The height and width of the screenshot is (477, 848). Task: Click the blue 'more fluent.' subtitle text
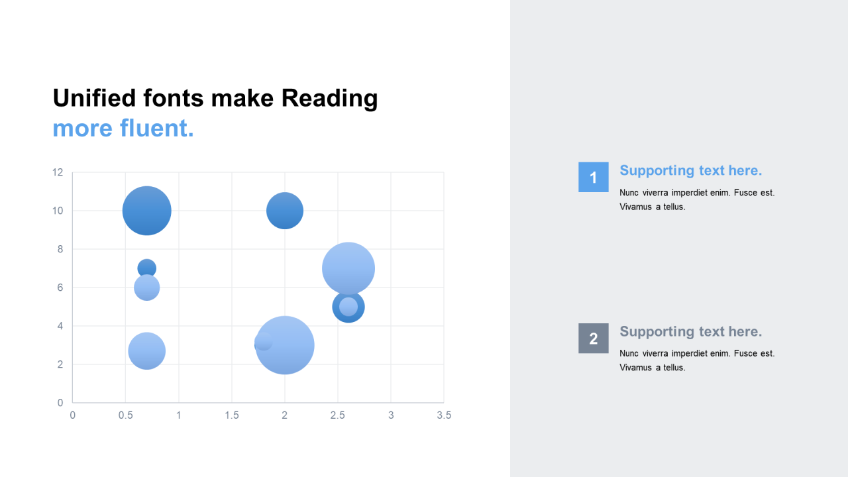(123, 128)
